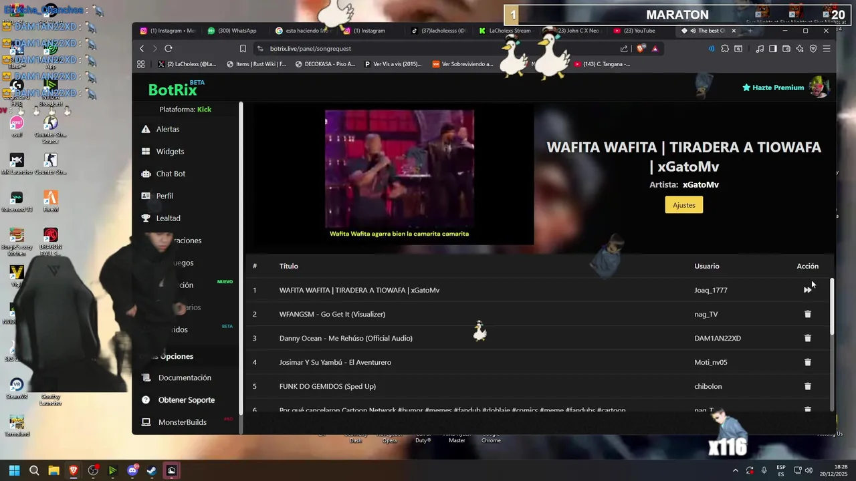Open Brave Rewards triangle icon

tap(655, 48)
